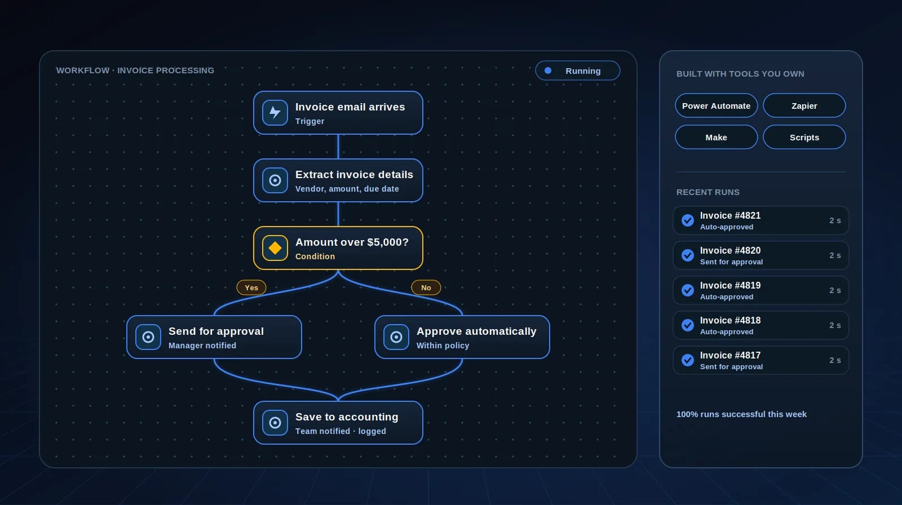Viewport: 902px width, 505px height.
Task: Open the Invoice #4821 run row title
Action: tap(730, 215)
